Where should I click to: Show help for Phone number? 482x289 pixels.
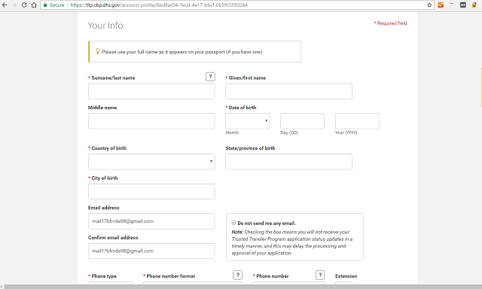tap(320, 275)
